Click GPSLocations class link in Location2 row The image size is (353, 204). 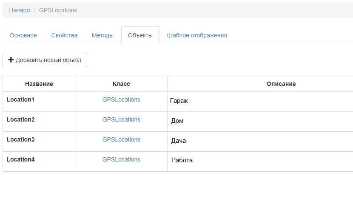(x=121, y=119)
